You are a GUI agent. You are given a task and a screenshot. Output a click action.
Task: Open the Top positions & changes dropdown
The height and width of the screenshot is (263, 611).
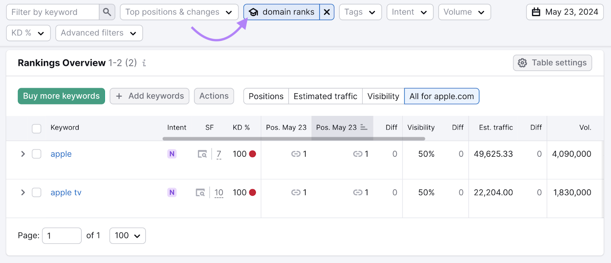click(x=179, y=12)
